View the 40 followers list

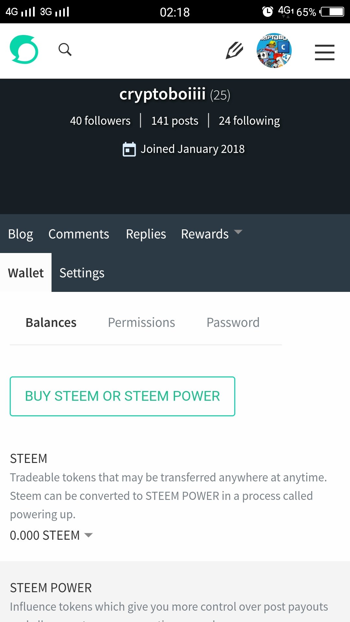[100, 121]
